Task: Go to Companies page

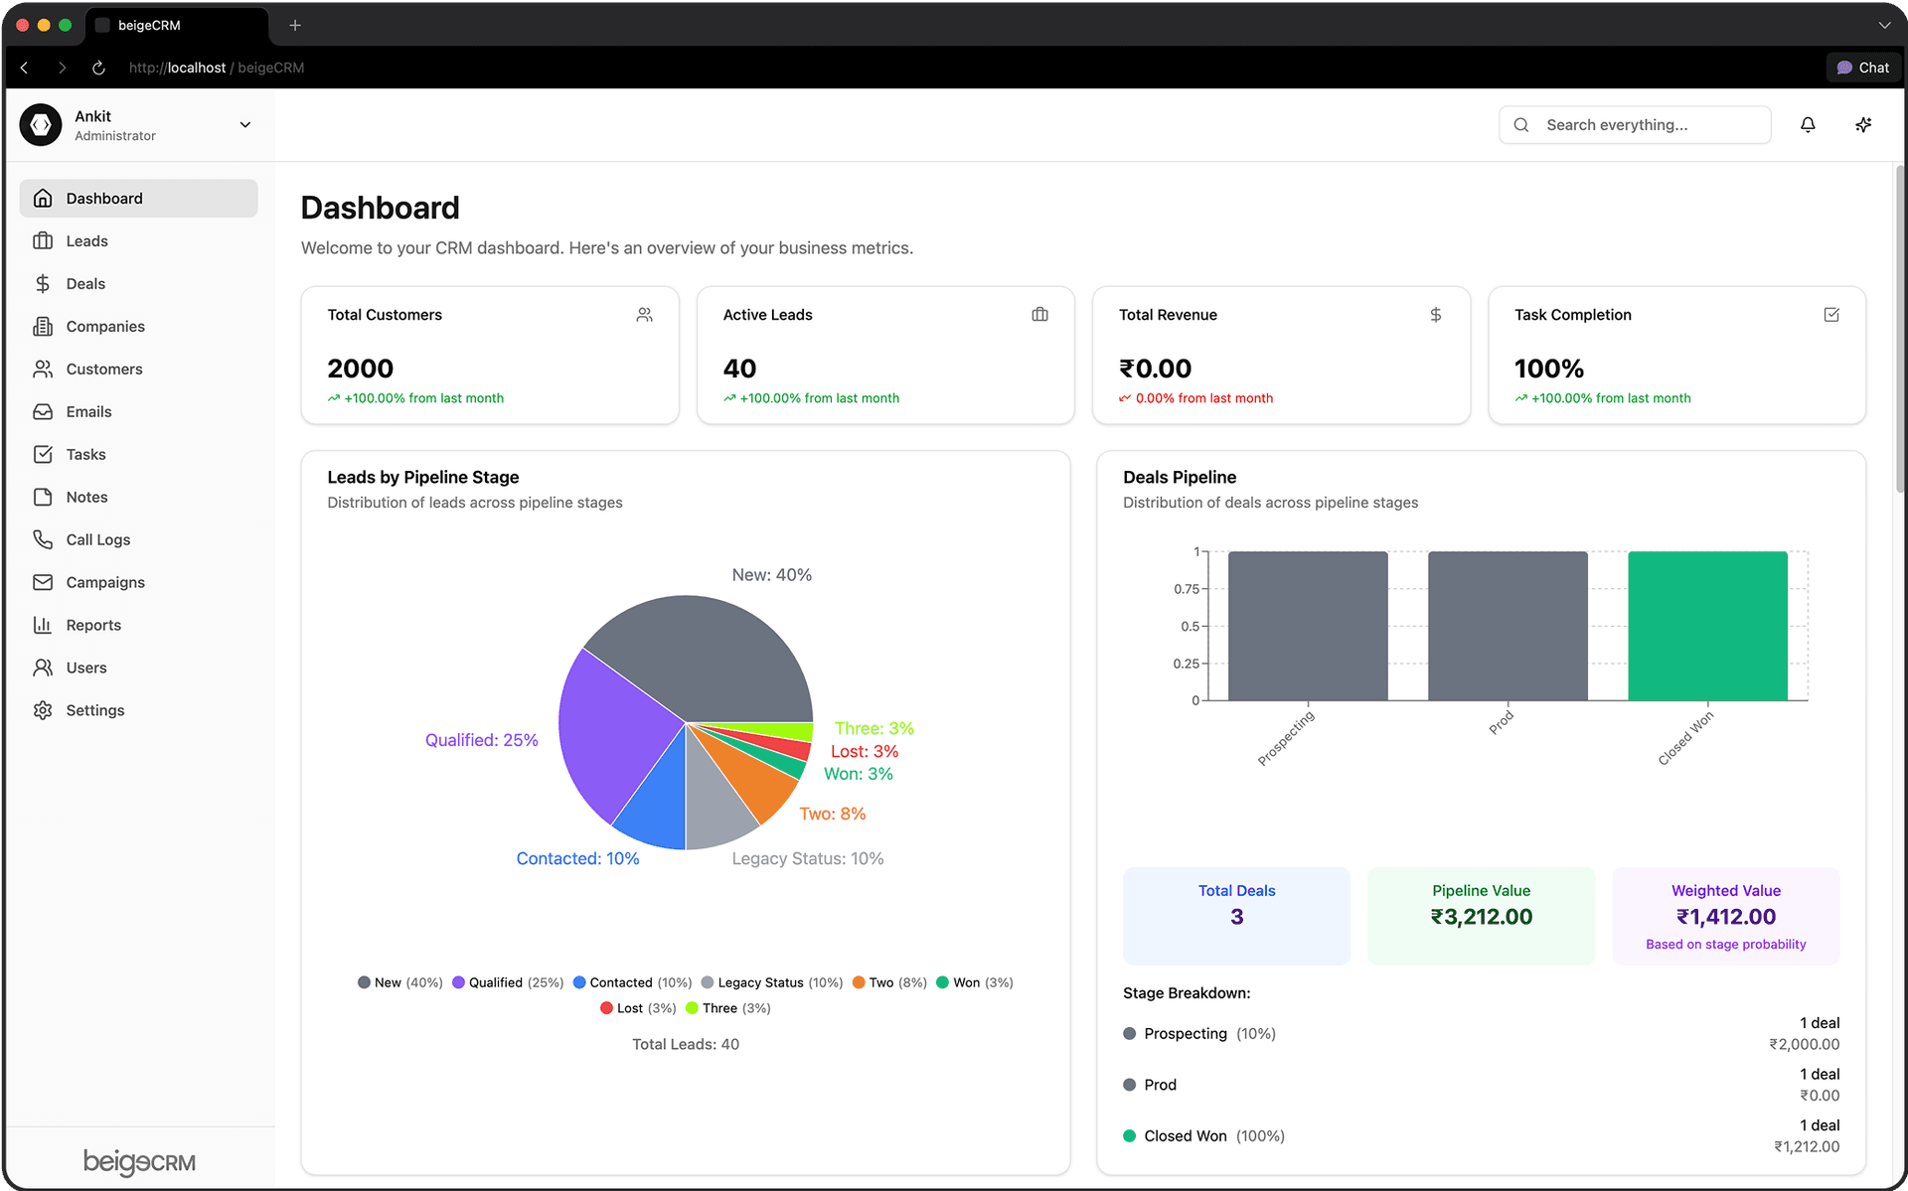Action: [x=139, y=327]
